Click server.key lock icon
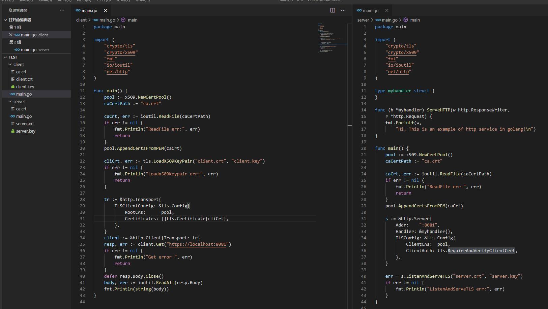 (13, 131)
